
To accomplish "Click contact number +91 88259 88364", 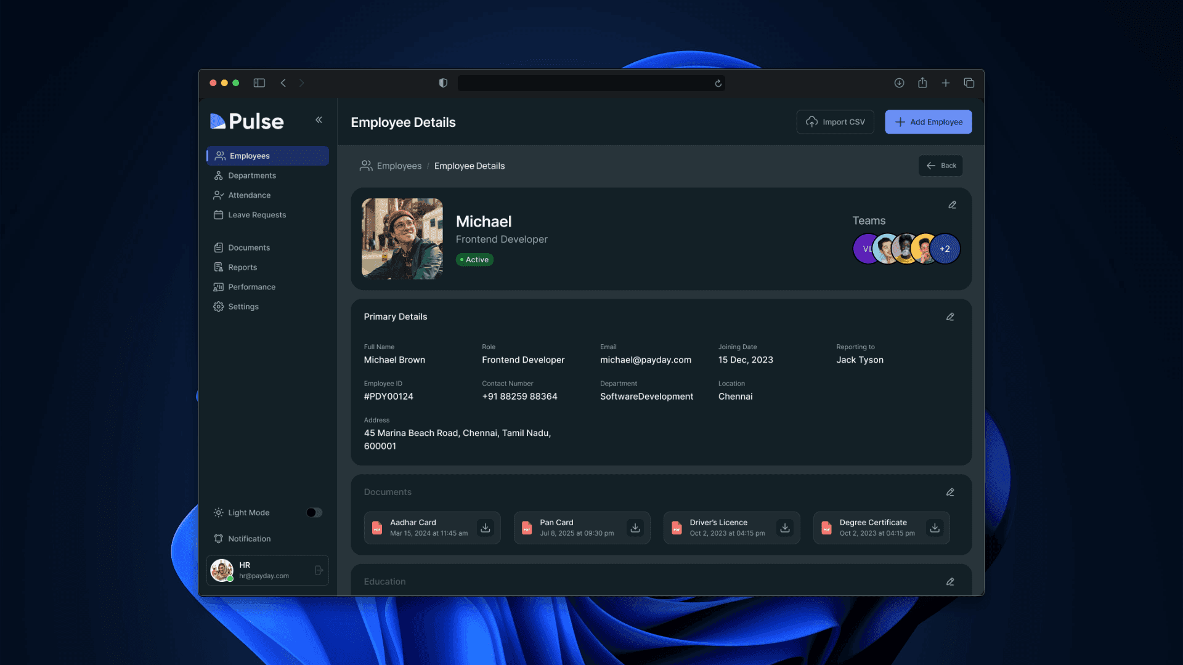I will click(519, 397).
